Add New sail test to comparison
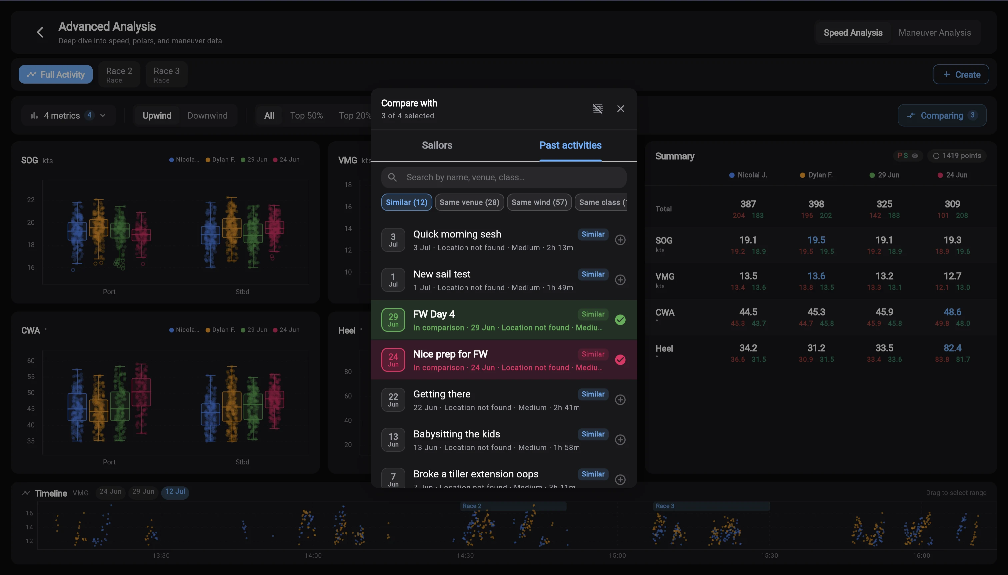The image size is (1008, 575). coord(620,280)
